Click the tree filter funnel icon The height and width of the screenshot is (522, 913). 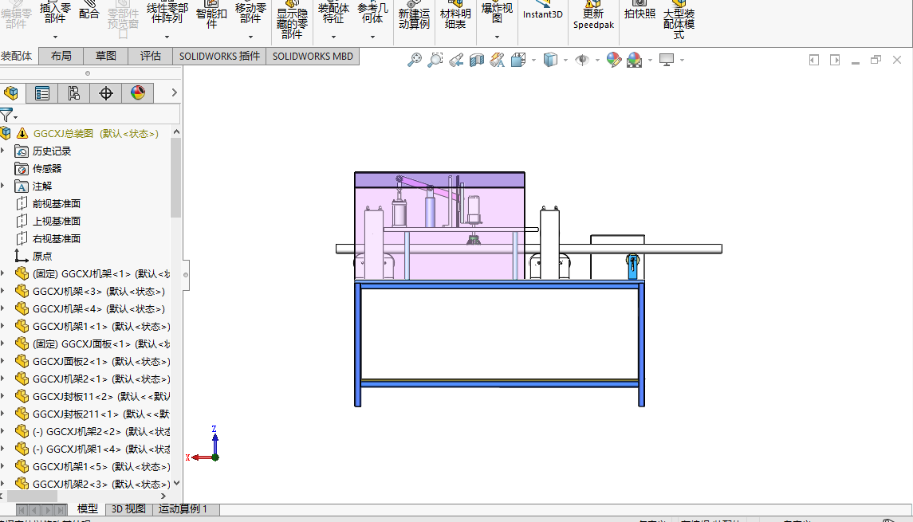click(x=7, y=115)
